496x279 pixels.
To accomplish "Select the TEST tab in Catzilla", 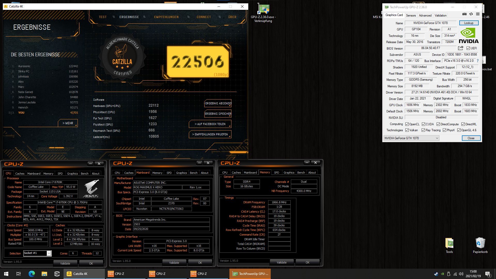I will [103, 17].
